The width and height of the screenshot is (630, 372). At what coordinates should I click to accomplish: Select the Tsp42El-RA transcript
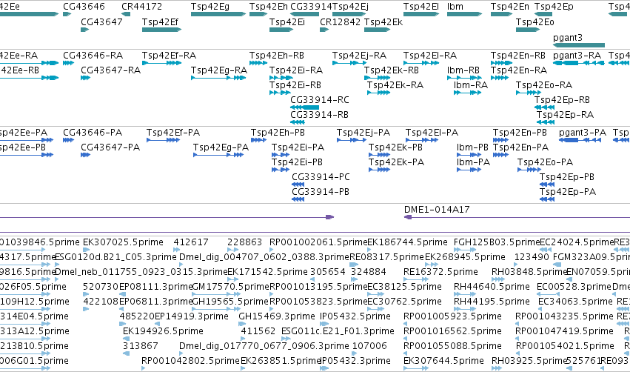tap(421, 63)
